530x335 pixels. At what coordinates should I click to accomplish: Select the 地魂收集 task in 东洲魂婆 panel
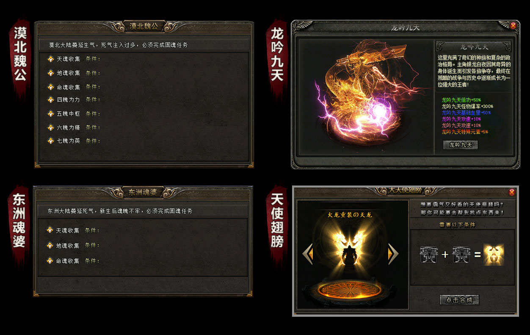tap(68, 246)
